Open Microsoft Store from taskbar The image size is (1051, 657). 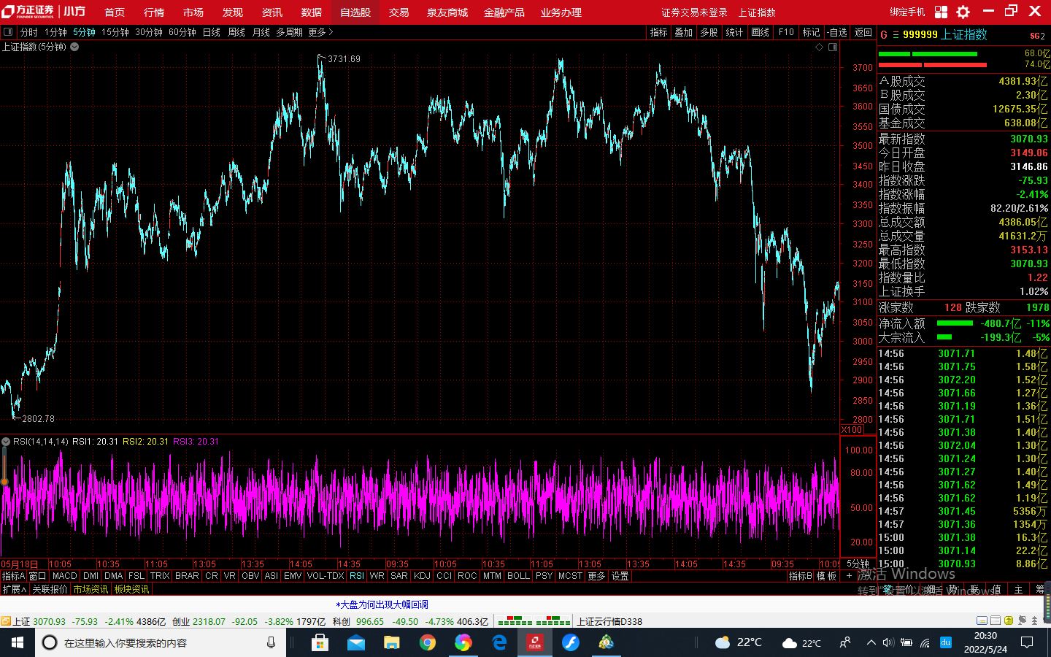(320, 642)
